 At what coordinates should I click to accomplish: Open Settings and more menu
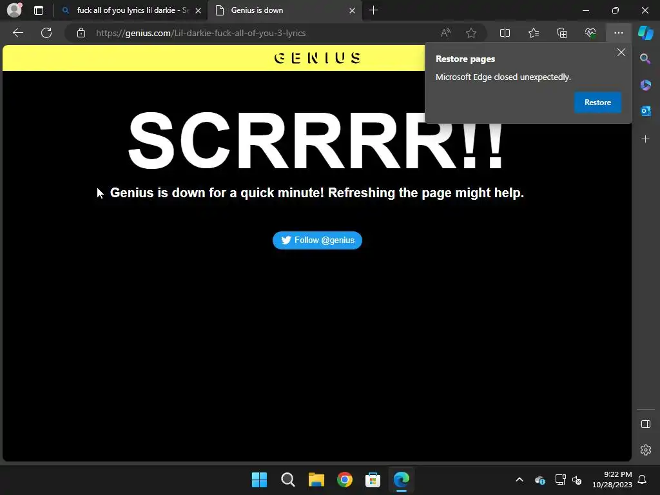[x=618, y=33]
